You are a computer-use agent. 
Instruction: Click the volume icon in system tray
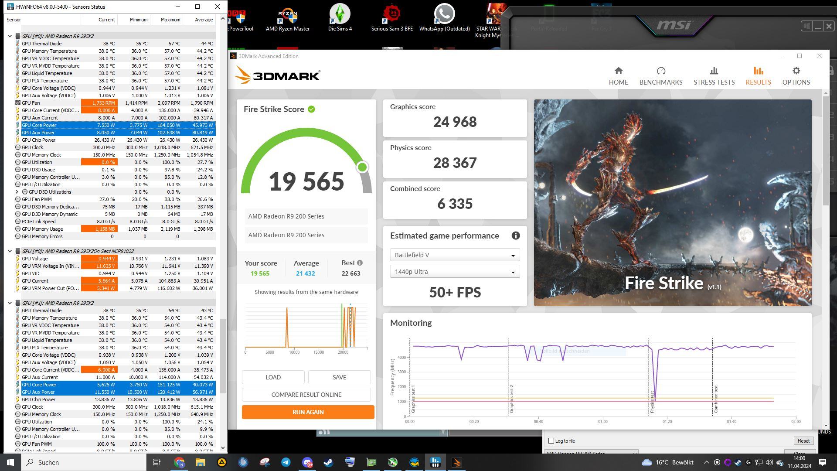pos(769,462)
